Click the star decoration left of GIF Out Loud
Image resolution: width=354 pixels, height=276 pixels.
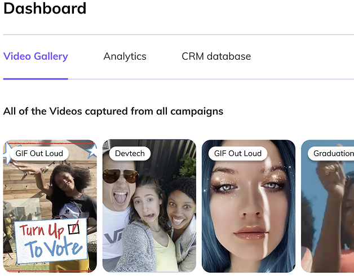click(7, 153)
